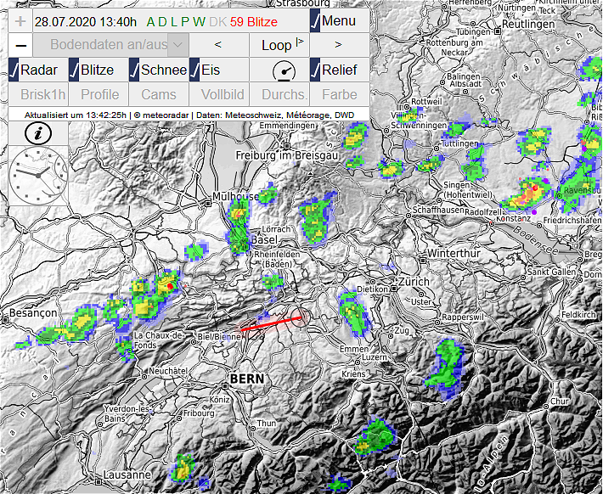
Task: Toggle country A in the header
Action: [x=150, y=22]
